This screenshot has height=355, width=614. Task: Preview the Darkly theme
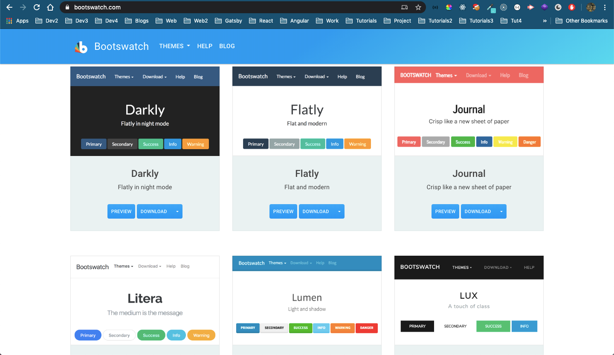pos(121,211)
